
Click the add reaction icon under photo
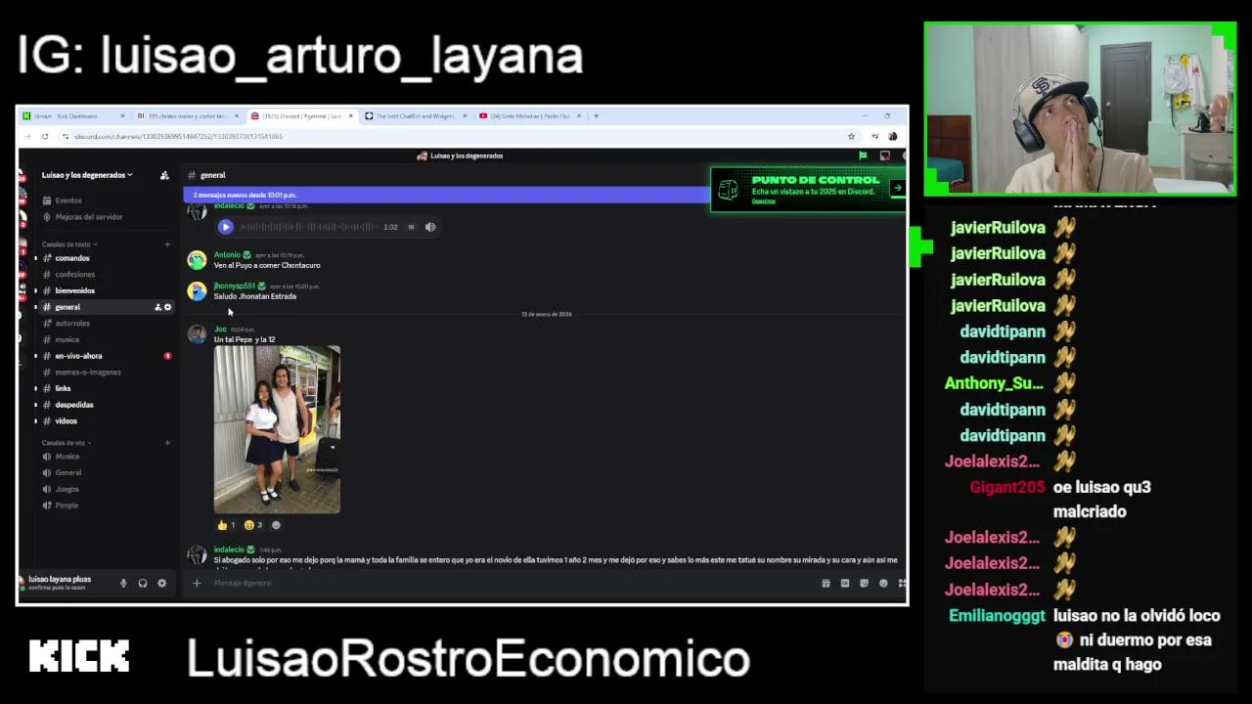(x=276, y=525)
